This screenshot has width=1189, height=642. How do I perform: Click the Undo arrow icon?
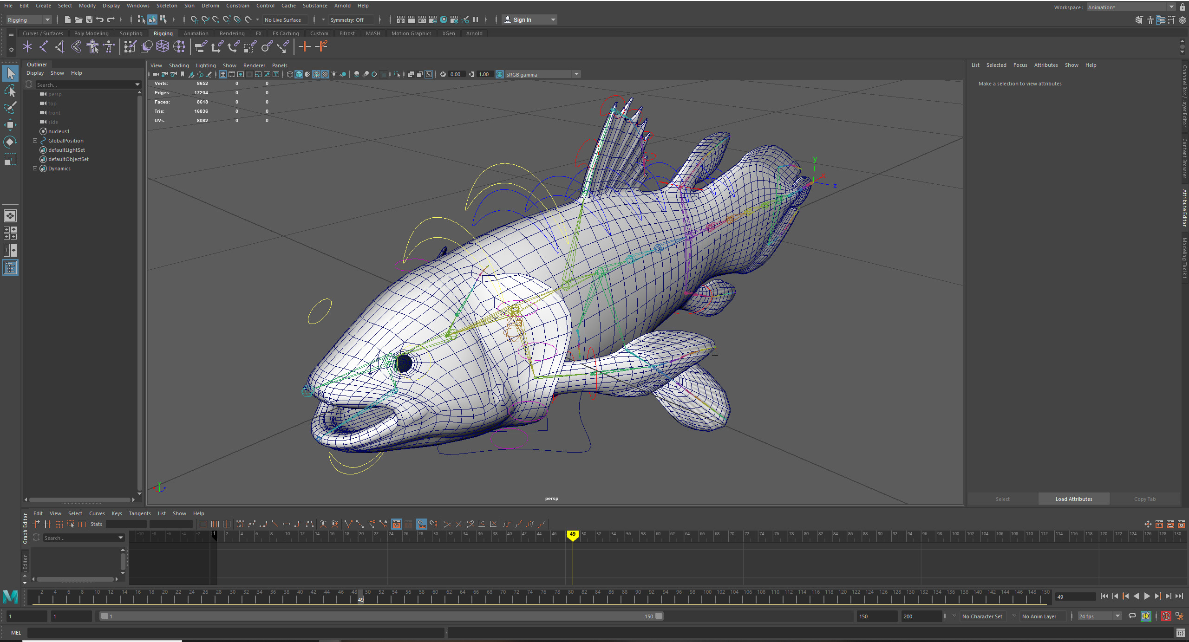tap(99, 19)
